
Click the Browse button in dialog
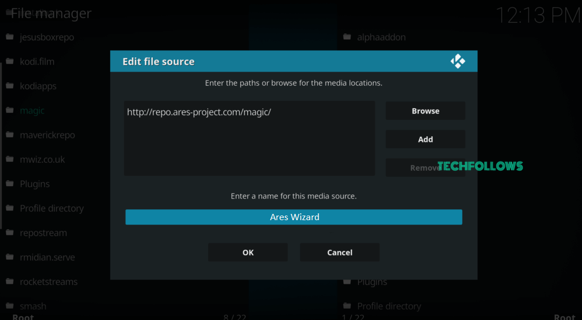(x=425, y=111)
